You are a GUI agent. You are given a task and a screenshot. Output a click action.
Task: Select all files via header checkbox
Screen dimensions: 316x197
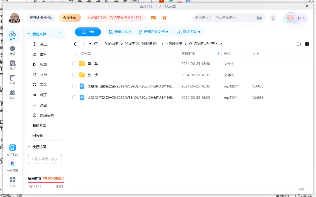click(x=74, y=53)
